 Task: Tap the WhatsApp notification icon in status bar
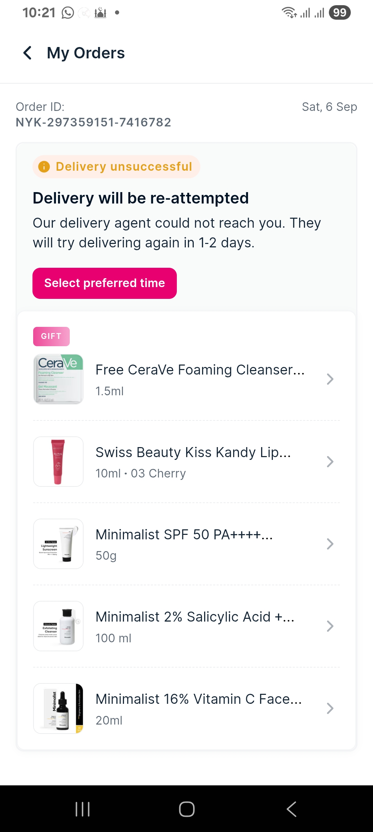(x=68, y=13)
